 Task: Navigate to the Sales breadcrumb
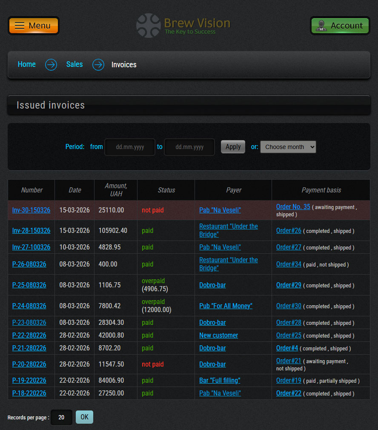tap(74, 64)
